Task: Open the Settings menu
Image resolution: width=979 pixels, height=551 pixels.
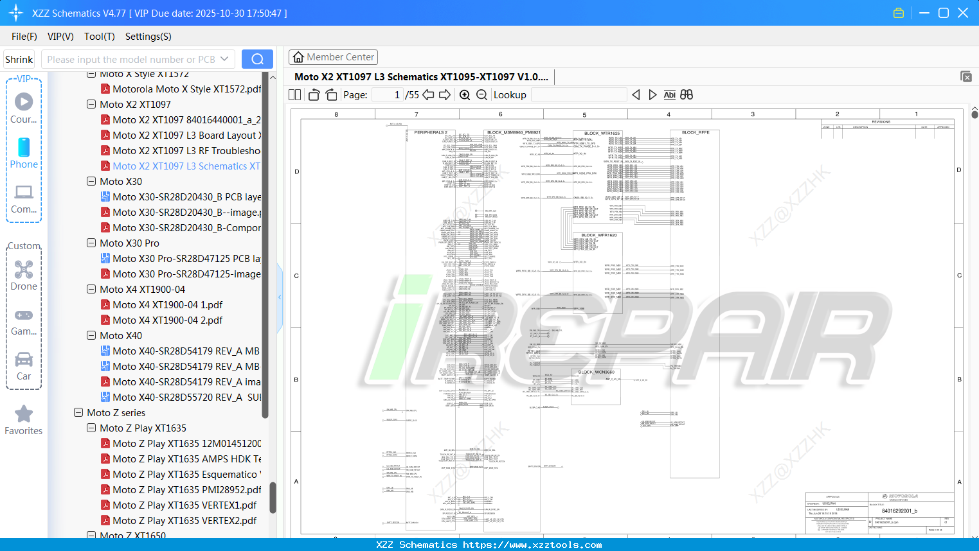Action: pos(148,37)
